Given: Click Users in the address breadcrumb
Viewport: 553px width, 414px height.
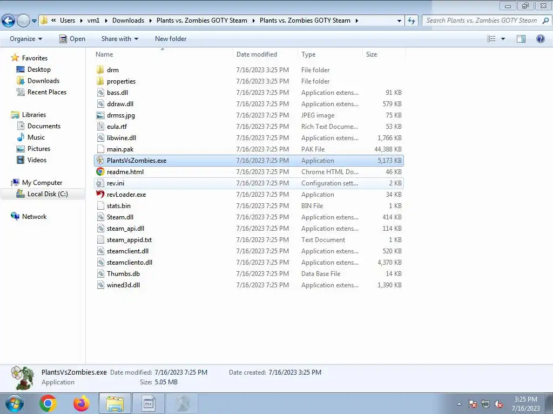Looking at the screenshot, I should [68, 20].
